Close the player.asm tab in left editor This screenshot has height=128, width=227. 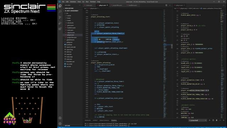pos(107,5)
